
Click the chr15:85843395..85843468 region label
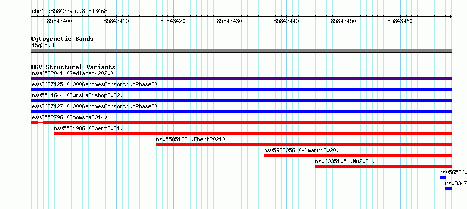69,12
